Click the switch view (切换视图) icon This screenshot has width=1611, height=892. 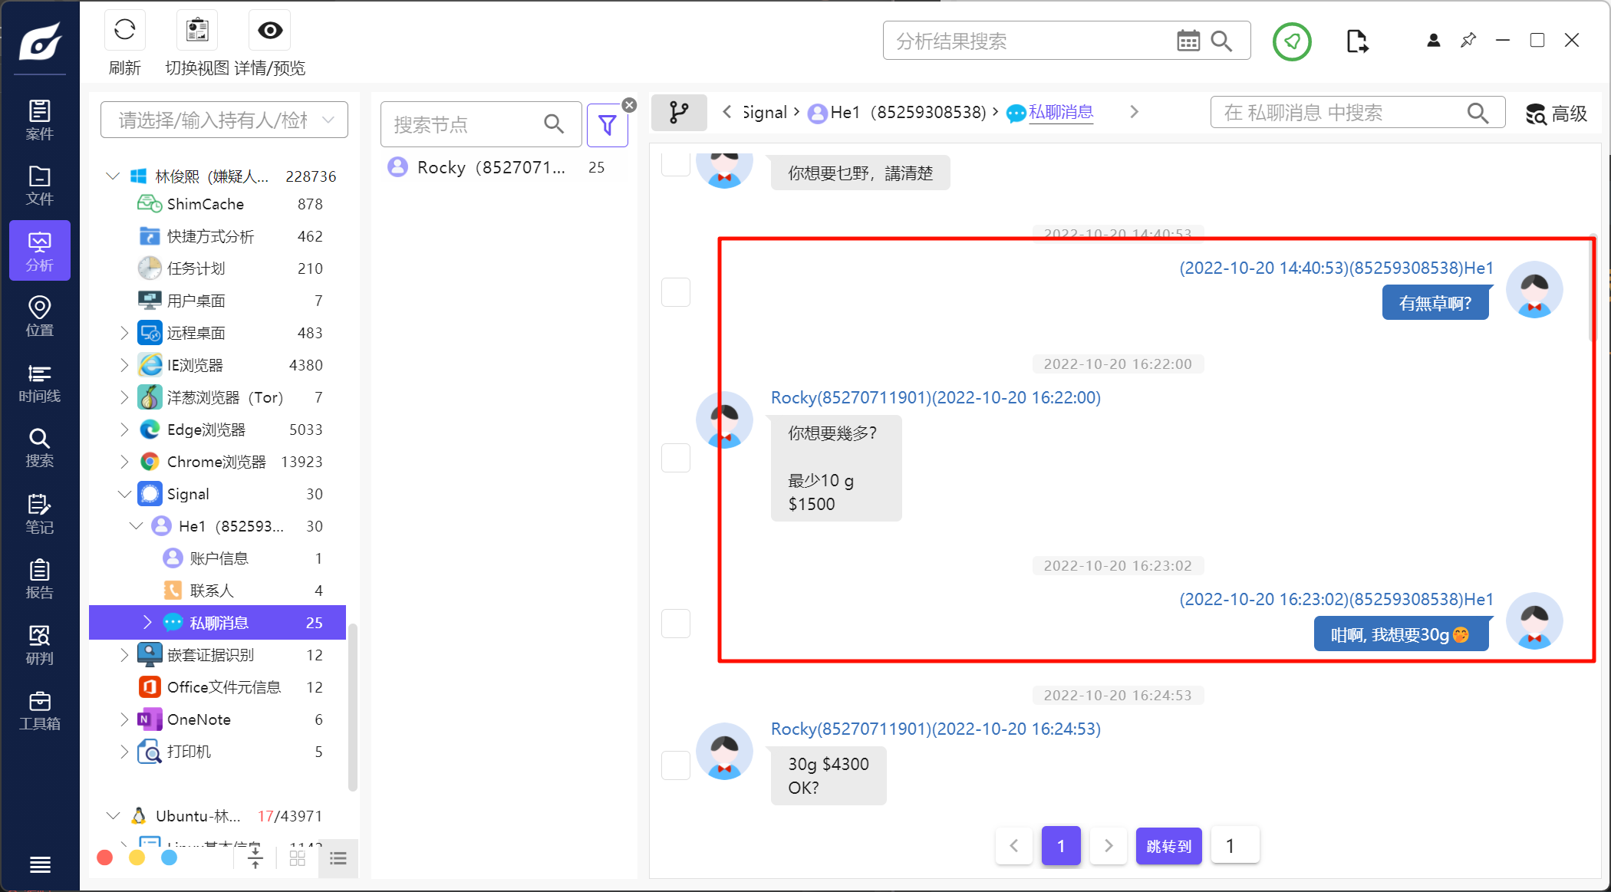(197, 31)
